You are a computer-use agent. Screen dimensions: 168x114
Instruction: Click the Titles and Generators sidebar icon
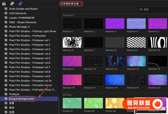[x=21, y=3]
